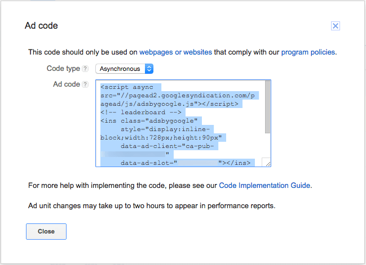Open the webpages or websites link
The image size is (366, 265).
point(175,52)
